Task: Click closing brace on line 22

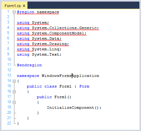Action: [18, 123]
